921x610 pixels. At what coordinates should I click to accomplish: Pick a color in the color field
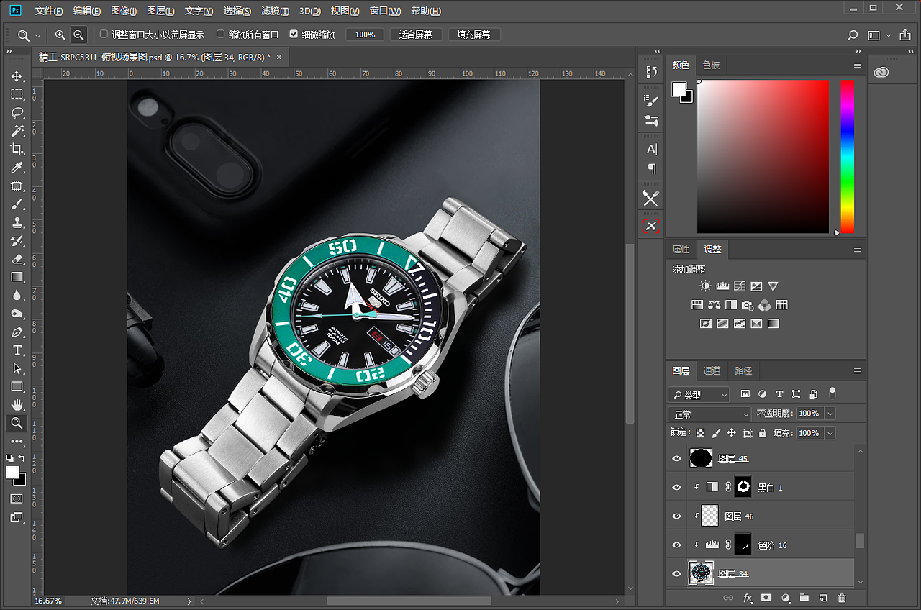(763, 156)
